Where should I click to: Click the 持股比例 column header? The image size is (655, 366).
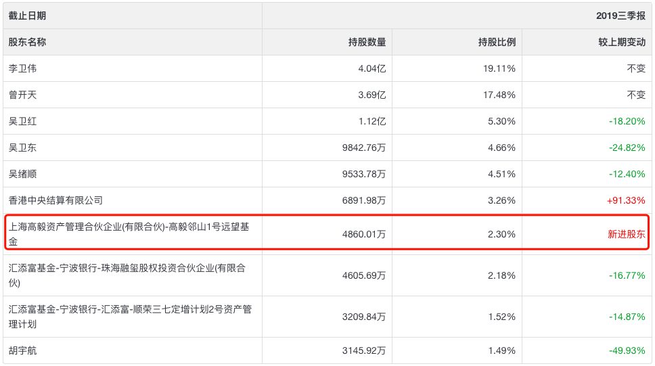(497, 42)
